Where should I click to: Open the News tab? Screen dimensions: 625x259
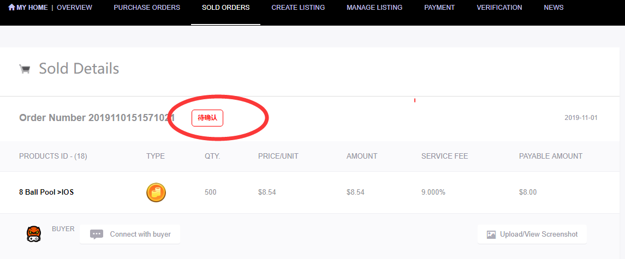click(x=553, y=8)
